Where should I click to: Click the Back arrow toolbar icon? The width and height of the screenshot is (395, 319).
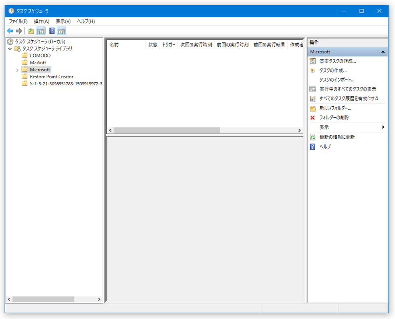coord(10,31)
